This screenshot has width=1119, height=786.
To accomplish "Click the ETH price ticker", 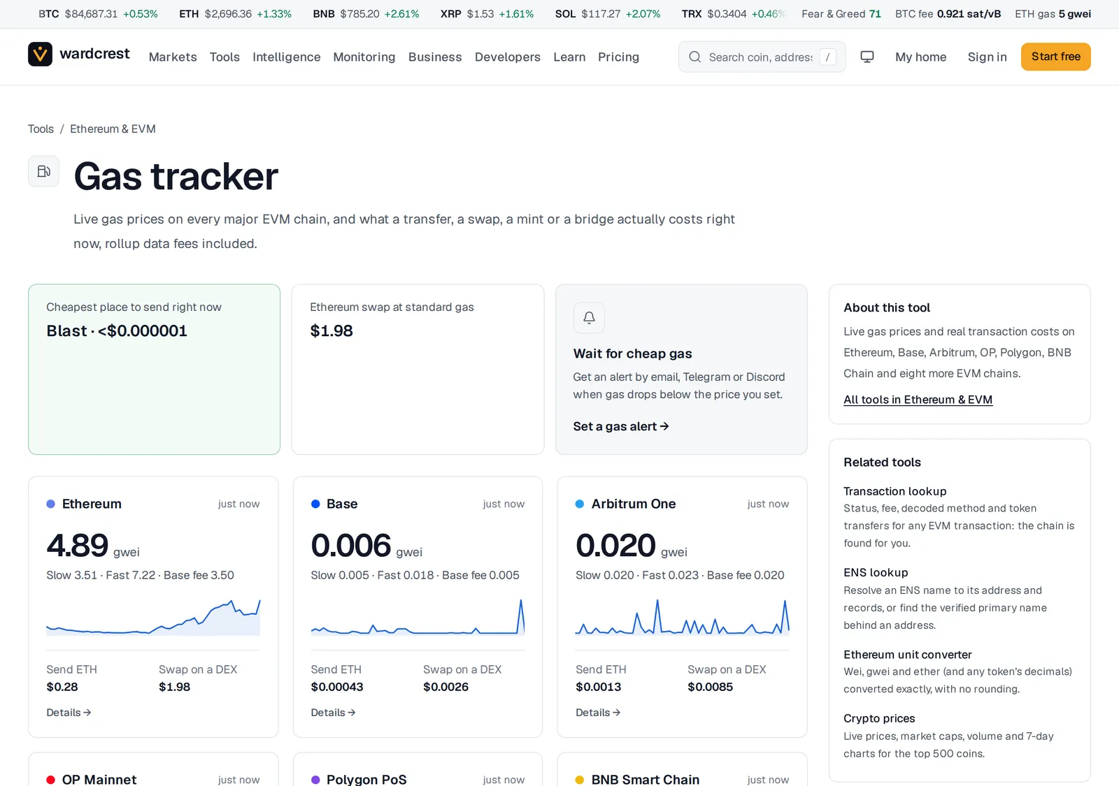I will 235,14.
